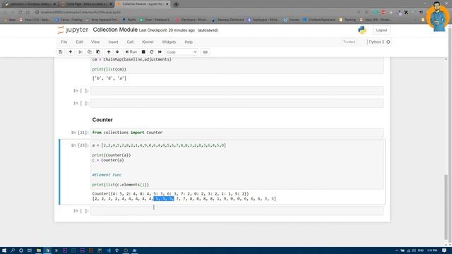Show hidden system tray icons
Viewport: 452px width, 254px height.
tap(397, 250)
